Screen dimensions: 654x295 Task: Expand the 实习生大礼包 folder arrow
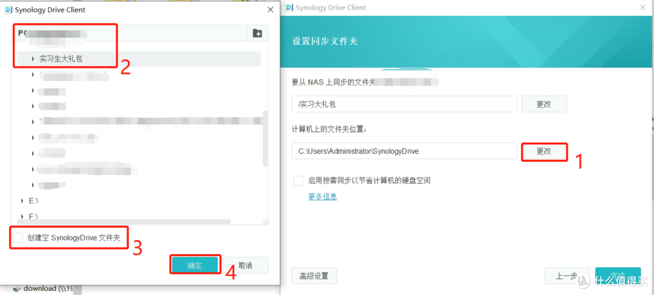click(x=33, y=59)
